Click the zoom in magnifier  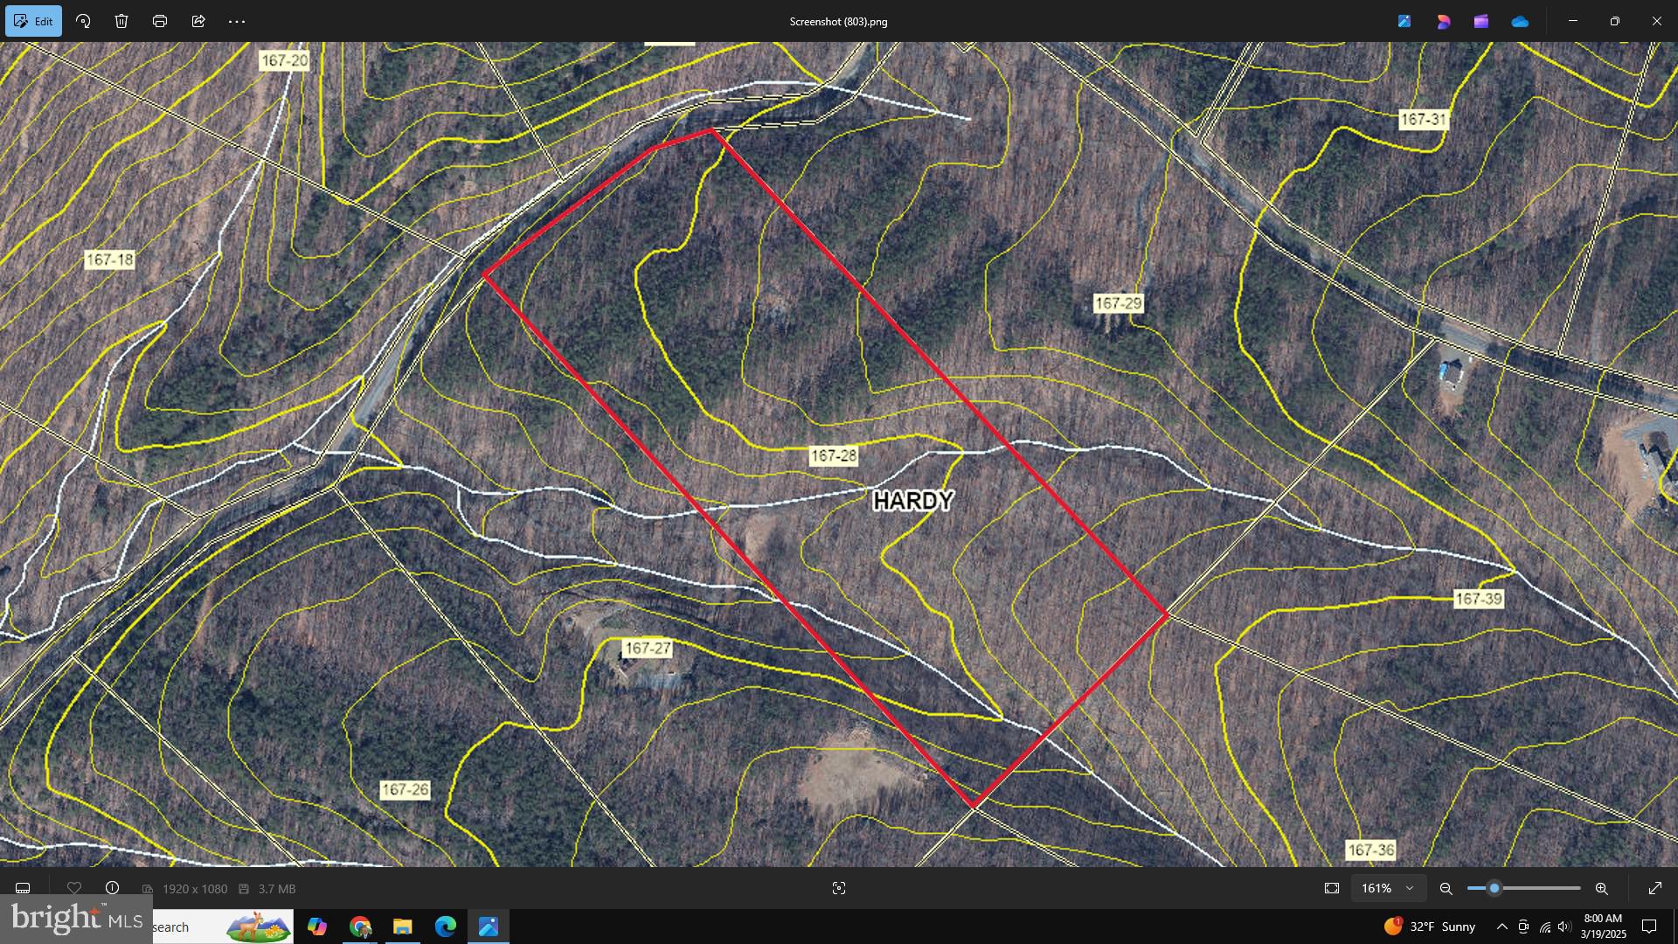[1601, 888]
